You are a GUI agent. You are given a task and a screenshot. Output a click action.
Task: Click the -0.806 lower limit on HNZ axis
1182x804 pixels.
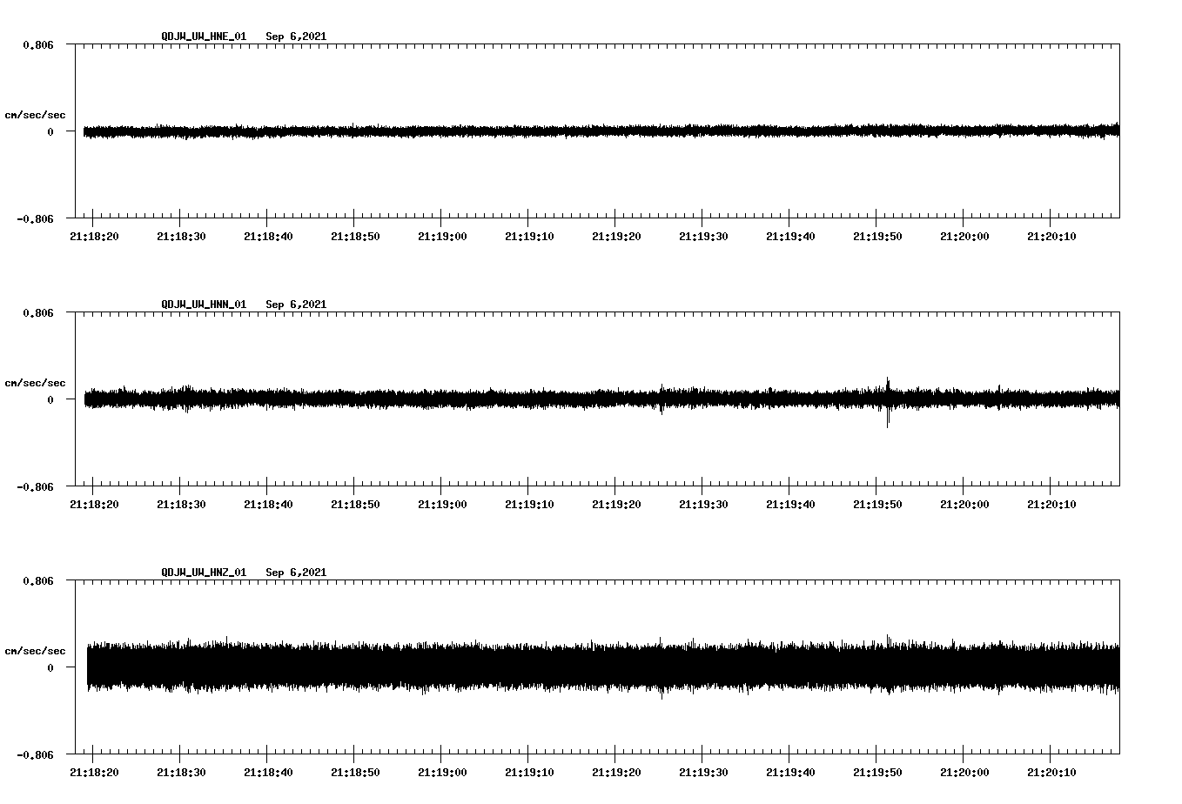[35, 754]
